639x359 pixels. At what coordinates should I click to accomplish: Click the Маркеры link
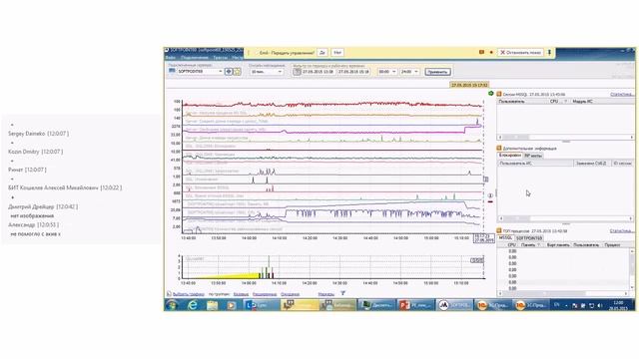(x=326, y=294)
